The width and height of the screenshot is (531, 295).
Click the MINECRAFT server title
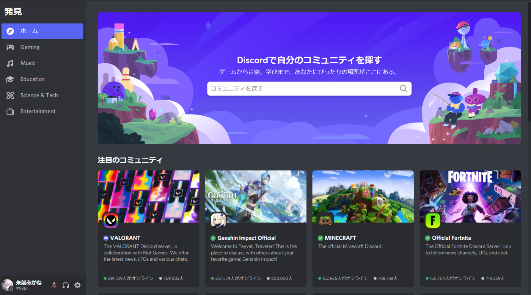point(341,238)
